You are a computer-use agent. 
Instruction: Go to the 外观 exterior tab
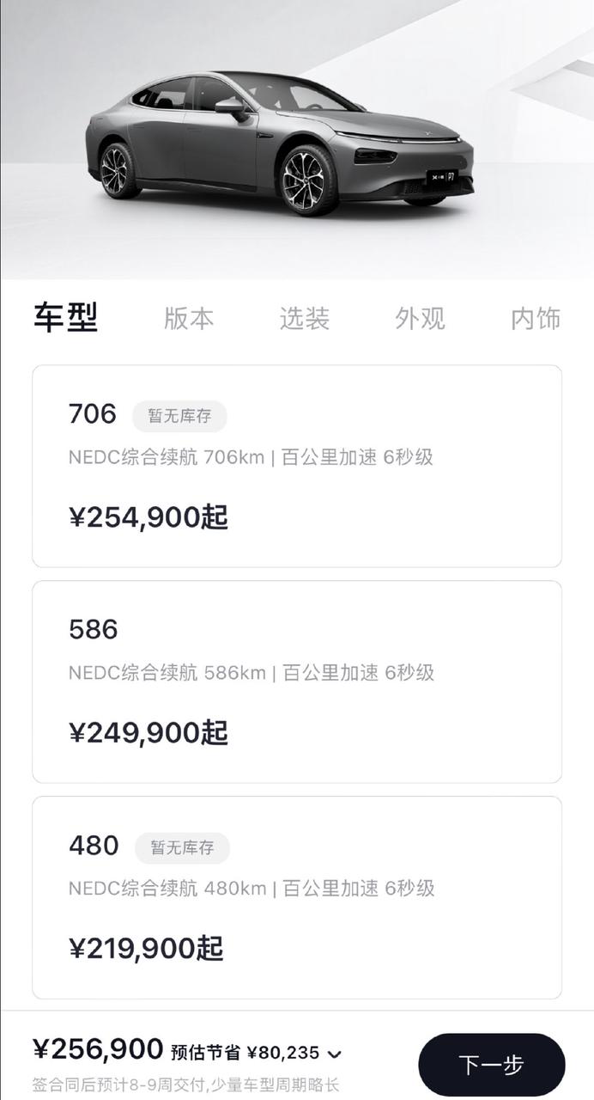tap(420, 318)
